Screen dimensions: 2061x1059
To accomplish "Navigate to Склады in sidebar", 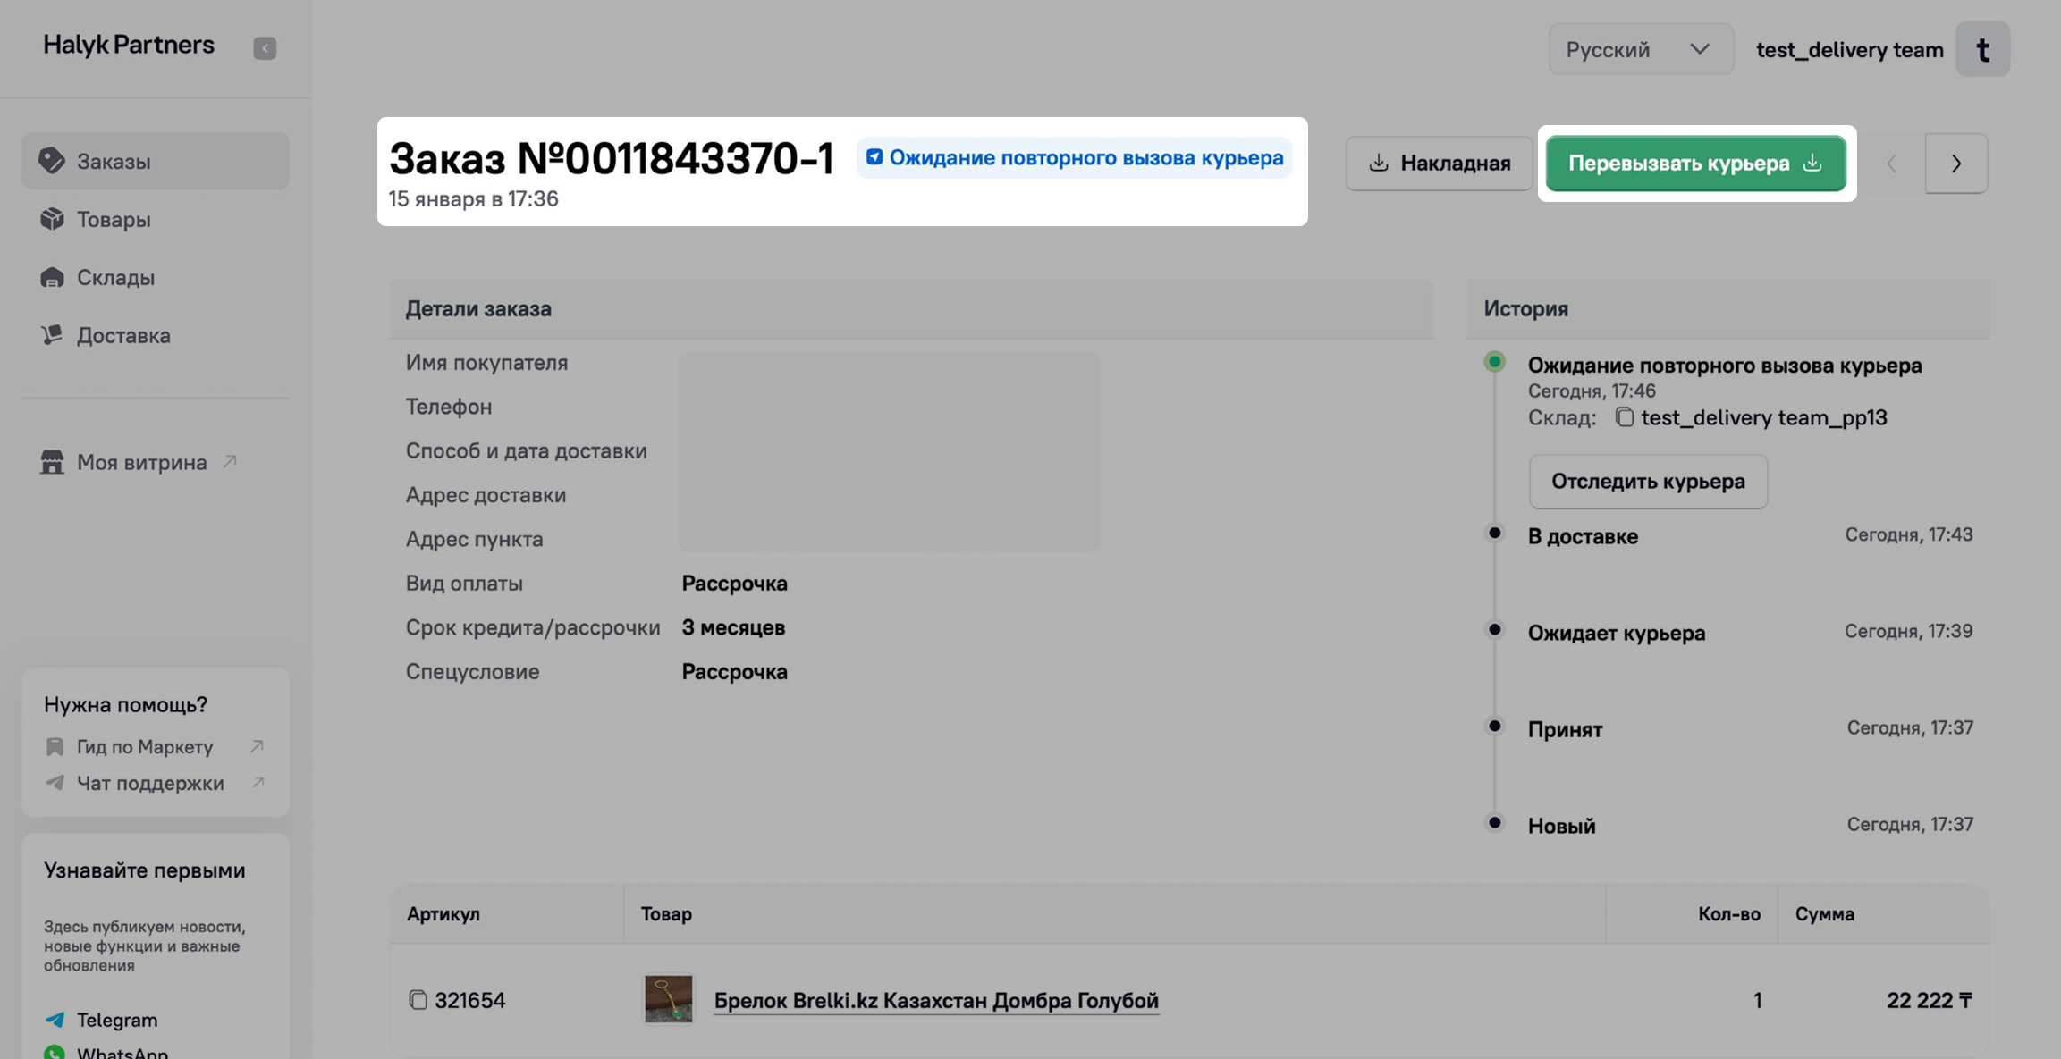I will pyautogui.click(x=114, y=278).
